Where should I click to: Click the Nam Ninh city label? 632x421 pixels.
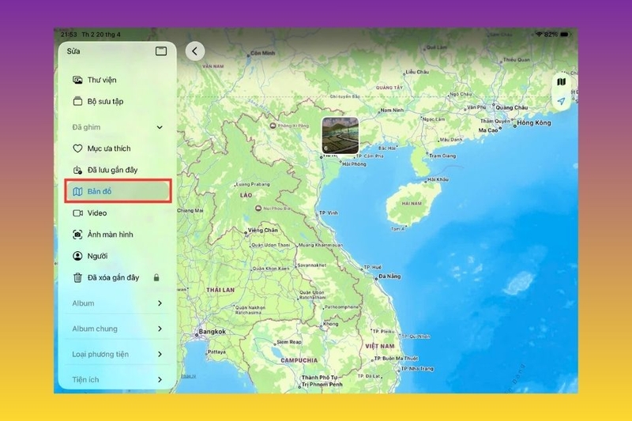pyautogui.click(x=392, y=110)
